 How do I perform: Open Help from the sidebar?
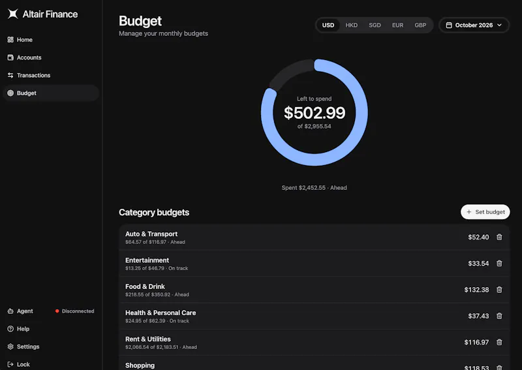(51, 329)
